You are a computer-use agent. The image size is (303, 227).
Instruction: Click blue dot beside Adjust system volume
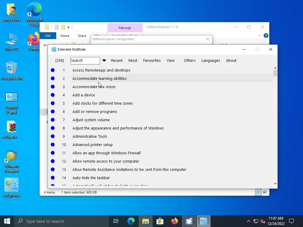click(x=53, y=120)
